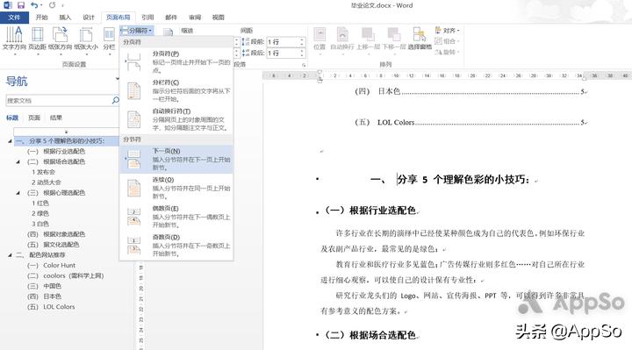Choose 分页符(P) page break option

(176, 61)
